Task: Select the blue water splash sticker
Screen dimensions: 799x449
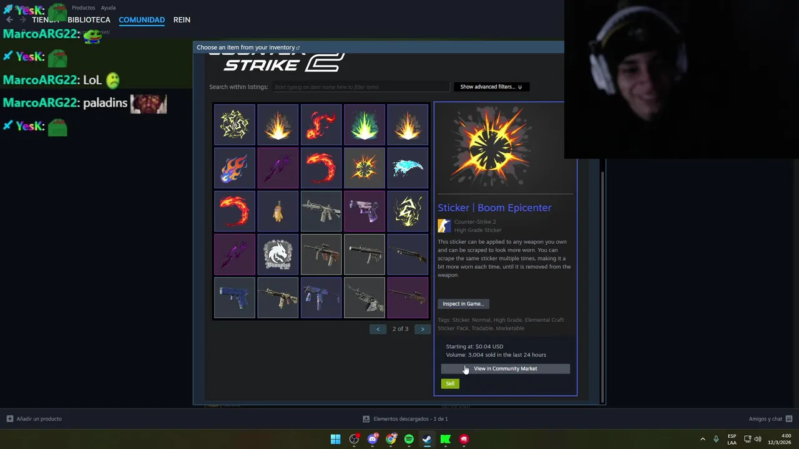Action: click(408, 168)
